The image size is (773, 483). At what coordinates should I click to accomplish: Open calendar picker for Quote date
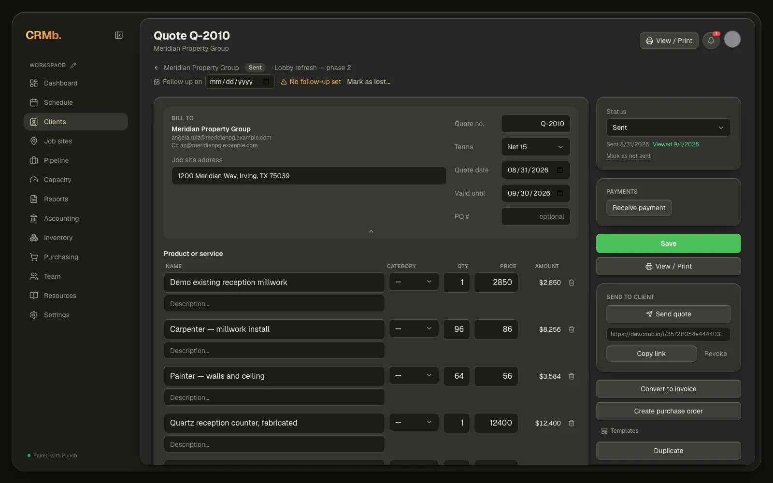tap(560, 170)
